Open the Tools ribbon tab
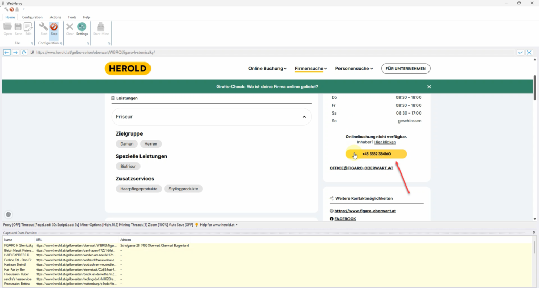 pos(72,17)
